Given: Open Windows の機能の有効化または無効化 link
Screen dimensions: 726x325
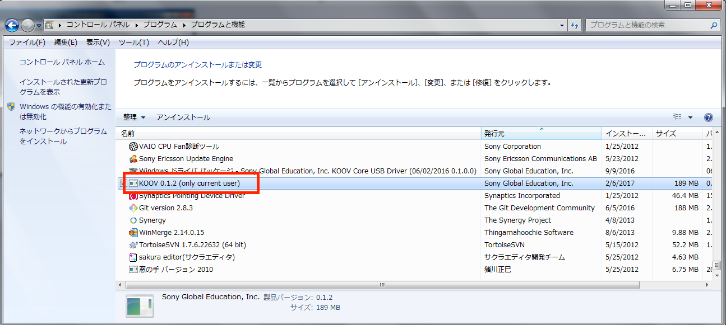Looking at the screenshot, I should pos(66,111).
